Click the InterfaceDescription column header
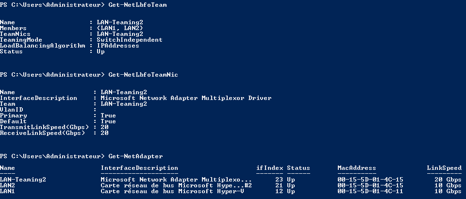The image size is (466, 199). (139, 168)
